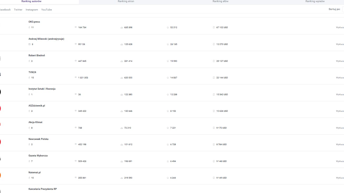Open the Robert Biedroń author entry

click(x=37, y=55)
